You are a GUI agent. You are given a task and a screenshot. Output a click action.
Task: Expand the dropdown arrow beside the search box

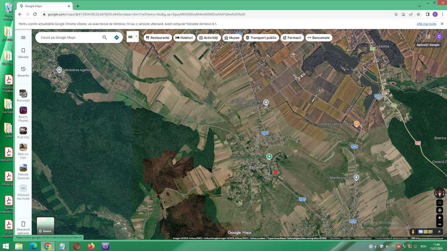(x=136, y=37)
